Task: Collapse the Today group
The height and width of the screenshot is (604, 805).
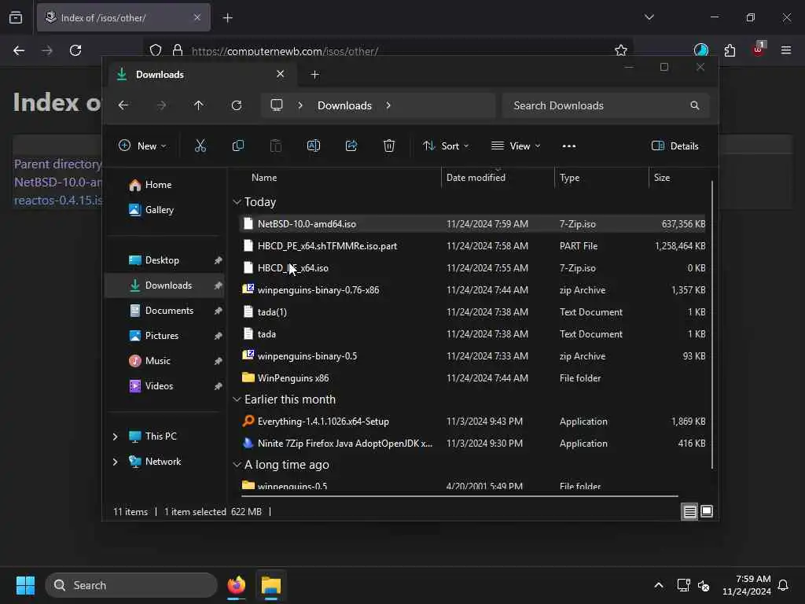Action: coord(237,202)
